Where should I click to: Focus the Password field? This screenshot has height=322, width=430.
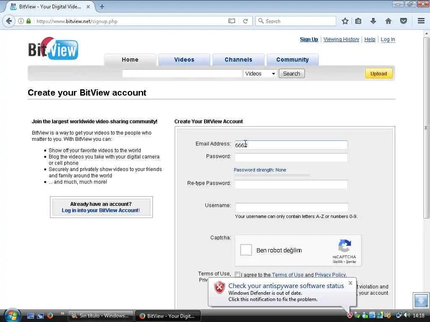pyautogui.click(x=291, y=158)
